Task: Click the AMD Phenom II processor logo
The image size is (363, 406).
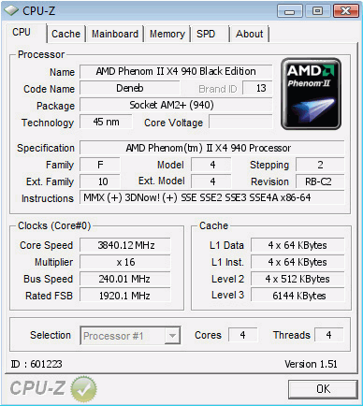Action: (x=311, y=94)
